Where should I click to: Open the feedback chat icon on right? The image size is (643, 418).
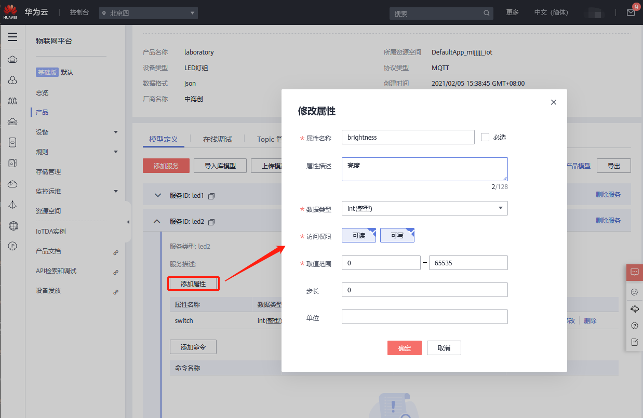point(634,272)
